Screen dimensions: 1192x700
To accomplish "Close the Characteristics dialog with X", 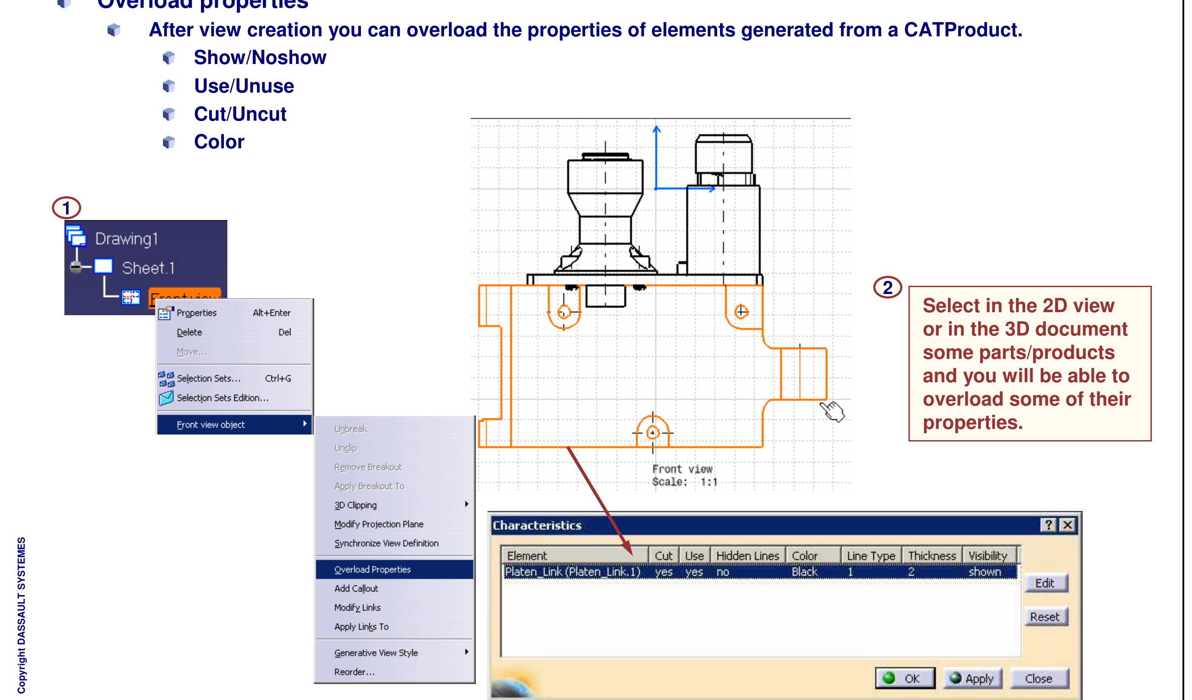I will pyautogui.click(x=1068, y=525).
